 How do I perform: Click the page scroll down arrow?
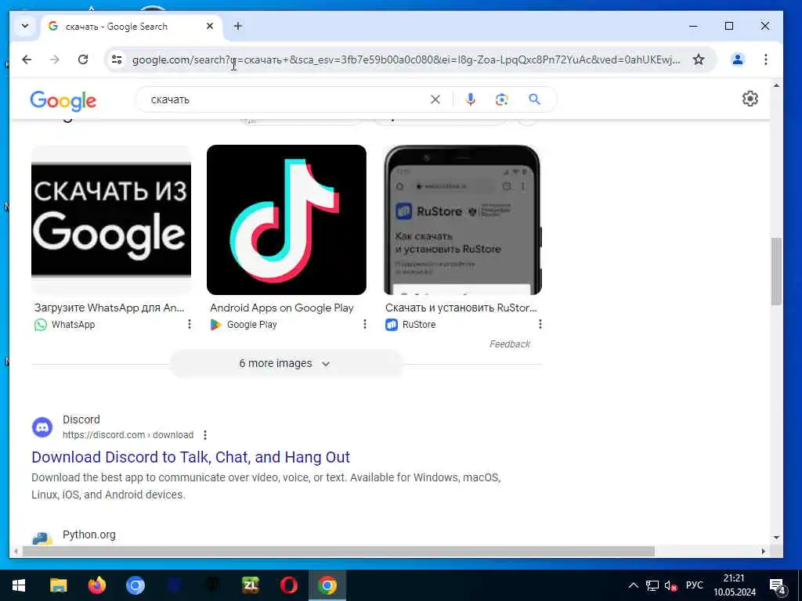(776, 537)
